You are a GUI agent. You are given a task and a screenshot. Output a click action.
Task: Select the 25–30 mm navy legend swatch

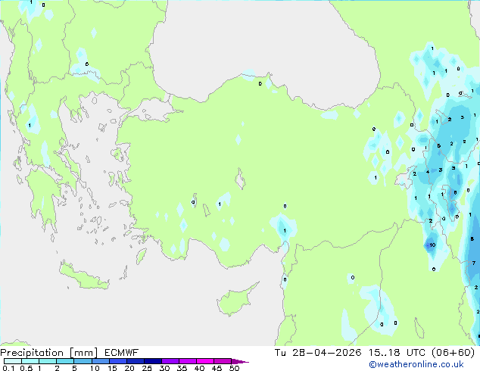[x=152, y=361]
